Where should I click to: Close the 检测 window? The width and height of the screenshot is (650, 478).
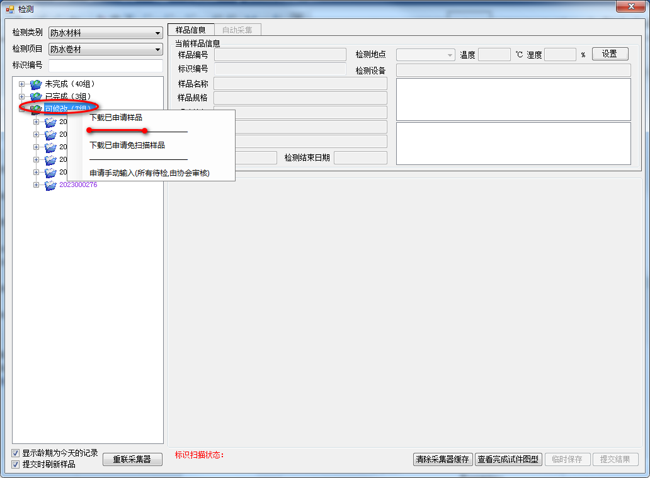(x=630, y=7)
